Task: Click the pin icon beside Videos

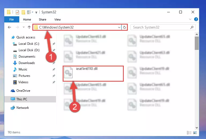Action: 54,82
